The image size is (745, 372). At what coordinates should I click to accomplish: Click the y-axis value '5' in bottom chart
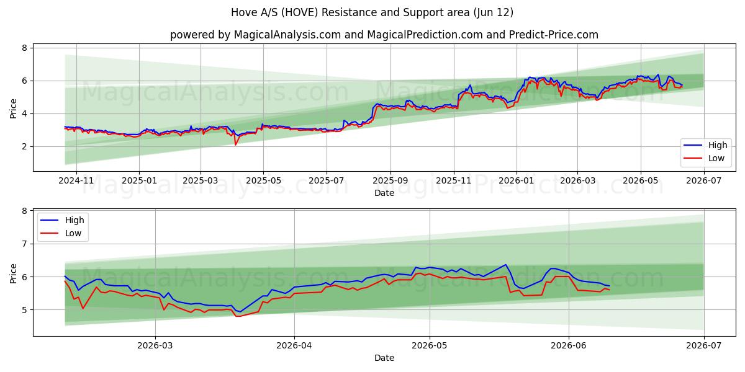[25, 309]
